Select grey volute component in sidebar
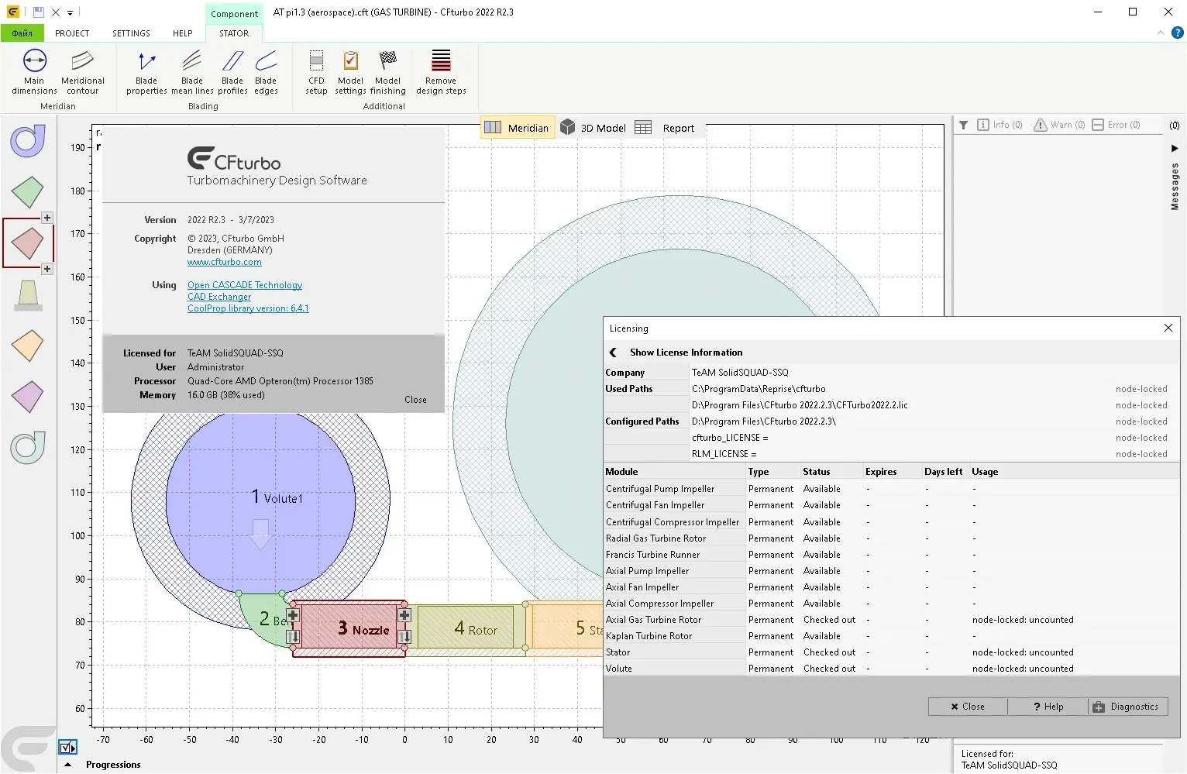The height and width of the screenshot is (774, 1187). pyautogui.click(x=28, y=448)
